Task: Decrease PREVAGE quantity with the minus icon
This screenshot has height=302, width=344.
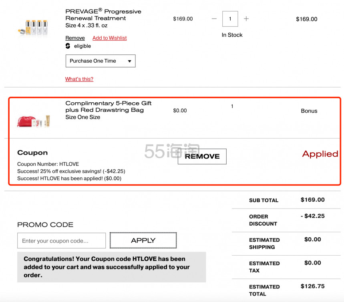Action: coord(214,19)
